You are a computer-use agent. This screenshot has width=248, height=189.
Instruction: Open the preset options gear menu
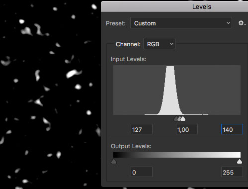coord(242,23)
